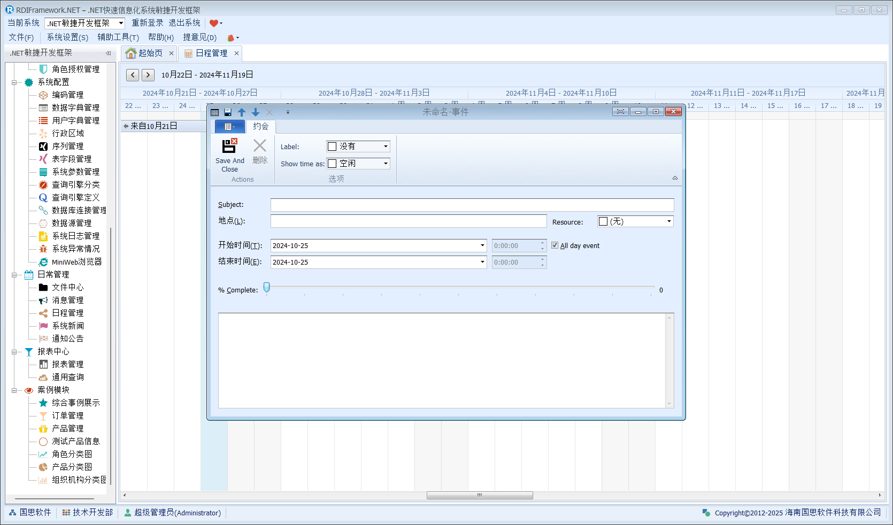
Task: Click the % Complete slider handle
Action: 267,288
